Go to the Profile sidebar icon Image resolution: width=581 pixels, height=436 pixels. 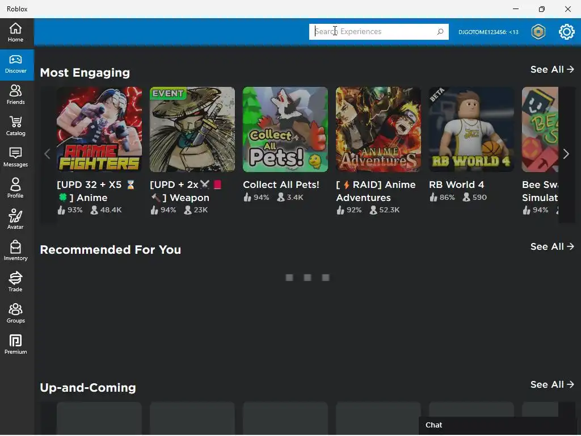pos(15,184)
